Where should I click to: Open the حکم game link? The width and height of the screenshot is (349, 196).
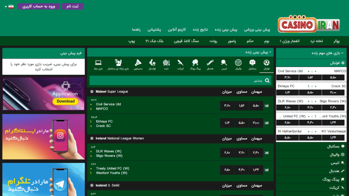coord(250,41)
